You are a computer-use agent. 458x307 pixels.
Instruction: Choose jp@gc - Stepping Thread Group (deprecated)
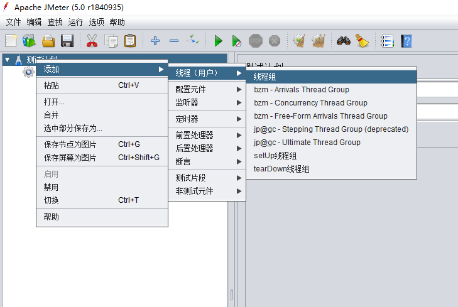point(331,129)
